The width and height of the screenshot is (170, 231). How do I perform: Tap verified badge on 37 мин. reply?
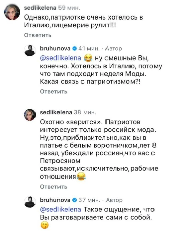click(75, 200)
